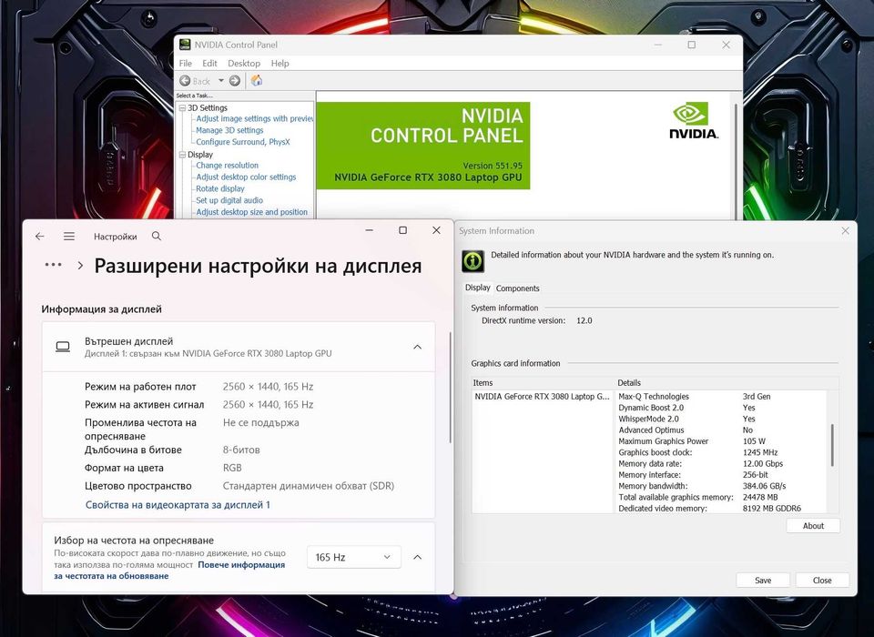Select Set up digital audio
This screenshot has width=874, height=637.
(229, 200)
